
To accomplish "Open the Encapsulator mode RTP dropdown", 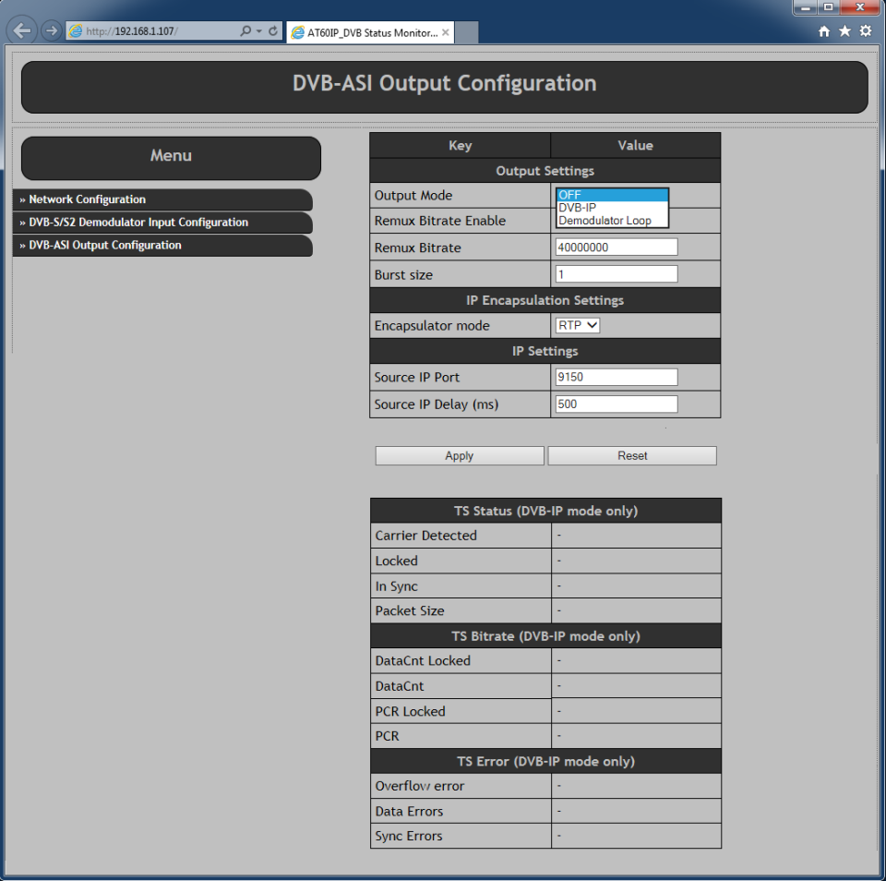I will pyautogui.click(x=578, y=326).
